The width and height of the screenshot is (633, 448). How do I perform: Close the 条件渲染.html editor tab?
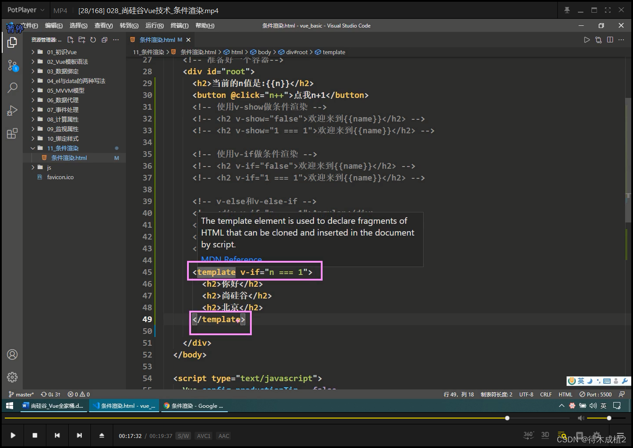188,40
